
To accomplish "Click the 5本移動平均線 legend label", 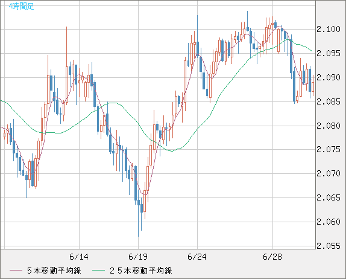I will (x=54, y=271).
